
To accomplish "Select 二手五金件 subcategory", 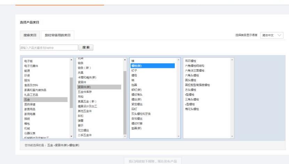I will (x=85, y=135).
